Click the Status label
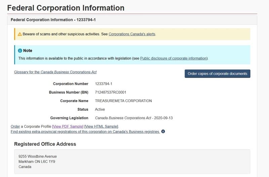 83,109
